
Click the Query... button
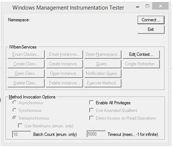tap(103, 64)
